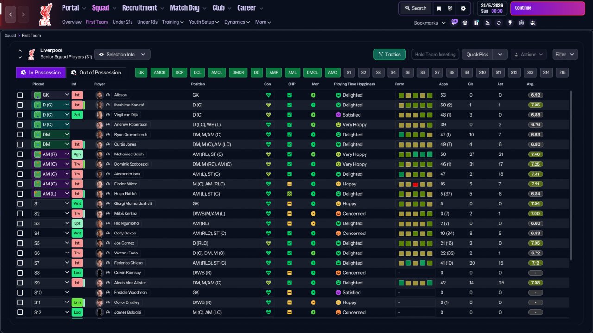Click the Unh badge for Conor Bradley
Image resolution: width=593 pixels, height=333 pixels.
point(77,302)
